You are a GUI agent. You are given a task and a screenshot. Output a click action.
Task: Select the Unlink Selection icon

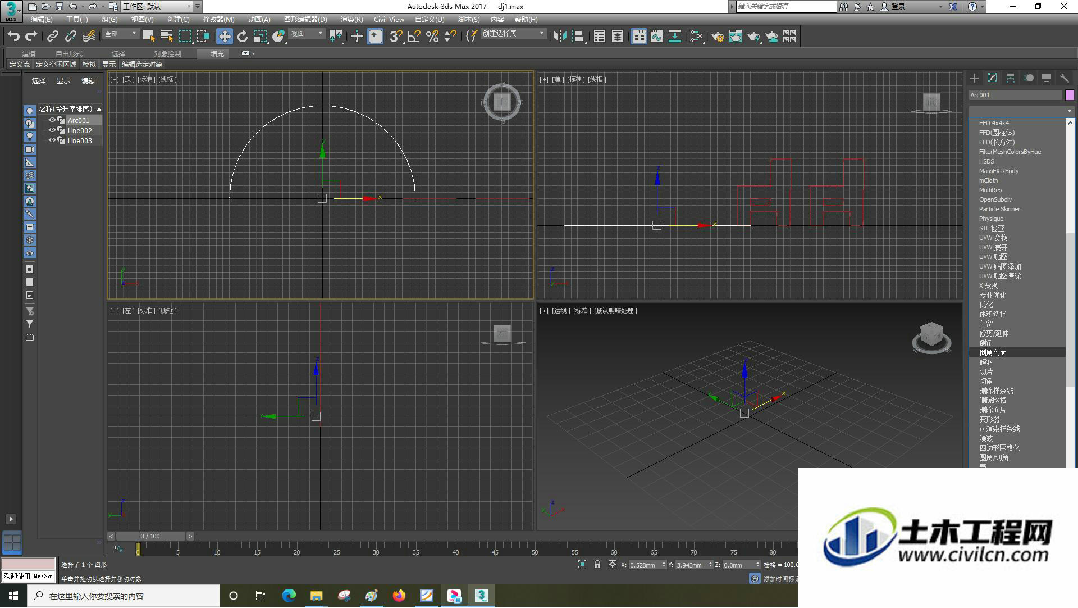click(71, 37)
